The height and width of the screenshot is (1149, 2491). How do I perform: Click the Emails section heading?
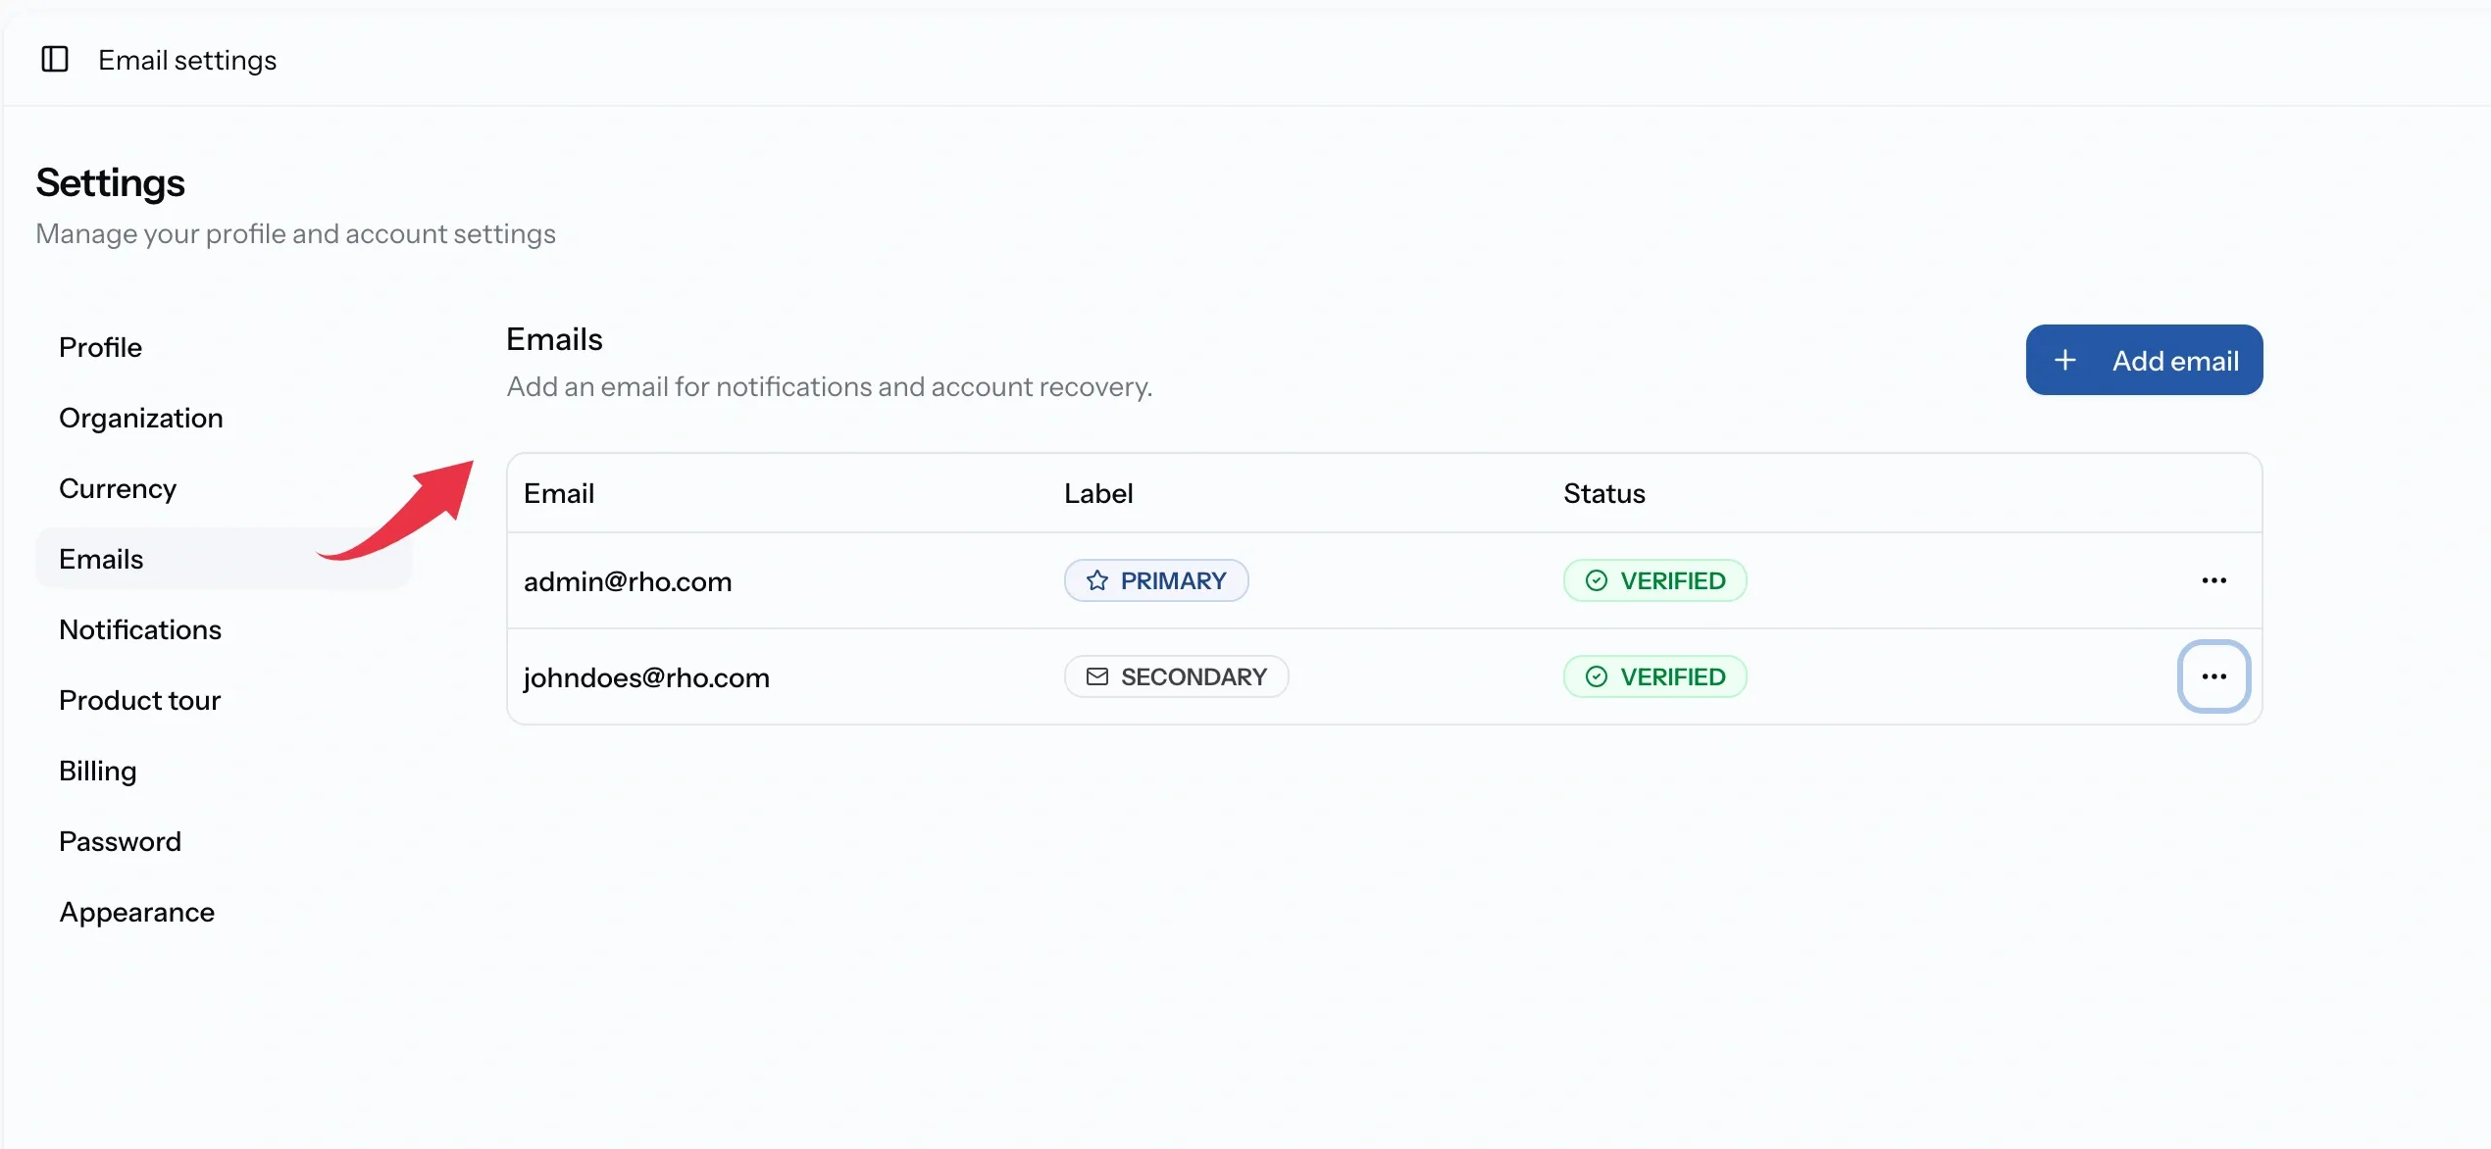[554, 339]
